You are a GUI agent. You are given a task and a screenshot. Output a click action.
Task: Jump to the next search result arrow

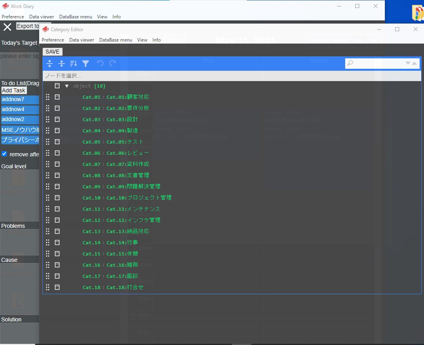408,63
